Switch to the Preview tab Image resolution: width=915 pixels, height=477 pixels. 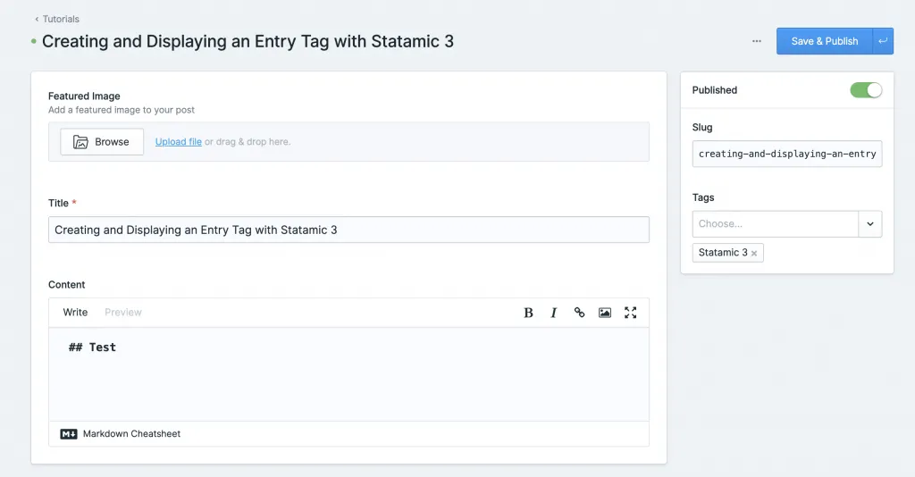(x=123, y=312)
